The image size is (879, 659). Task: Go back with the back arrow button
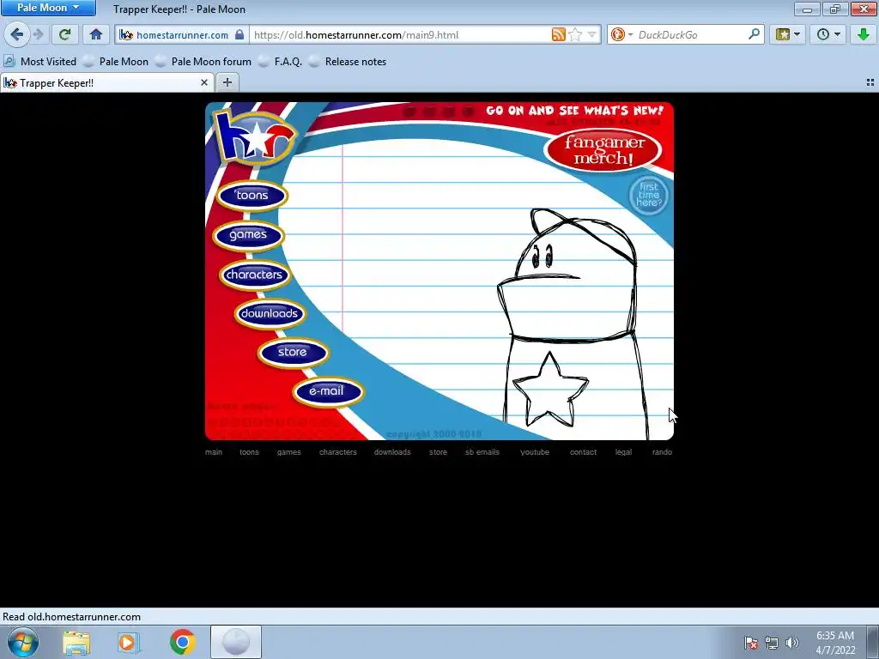coord(17,34)
